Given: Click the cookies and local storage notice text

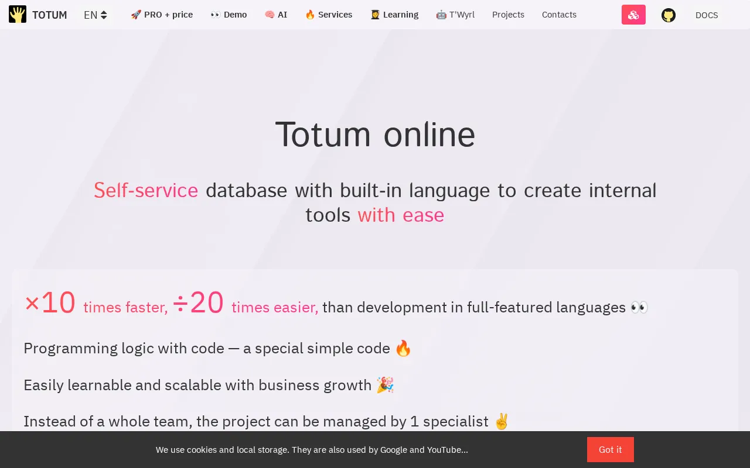Looking at the screenshot, I should [312, 450].
